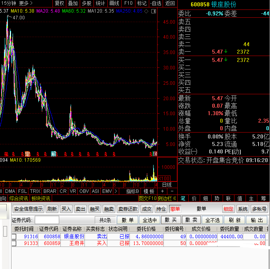
Task: Select the CR indicator tab
Action: coord(63,191)
